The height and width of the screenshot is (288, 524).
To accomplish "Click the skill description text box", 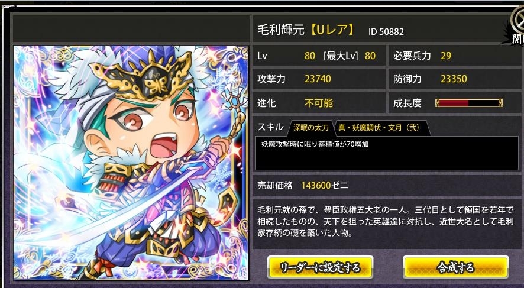I will 387,153.
